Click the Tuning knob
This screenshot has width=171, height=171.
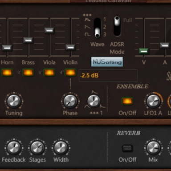(14, 102)
